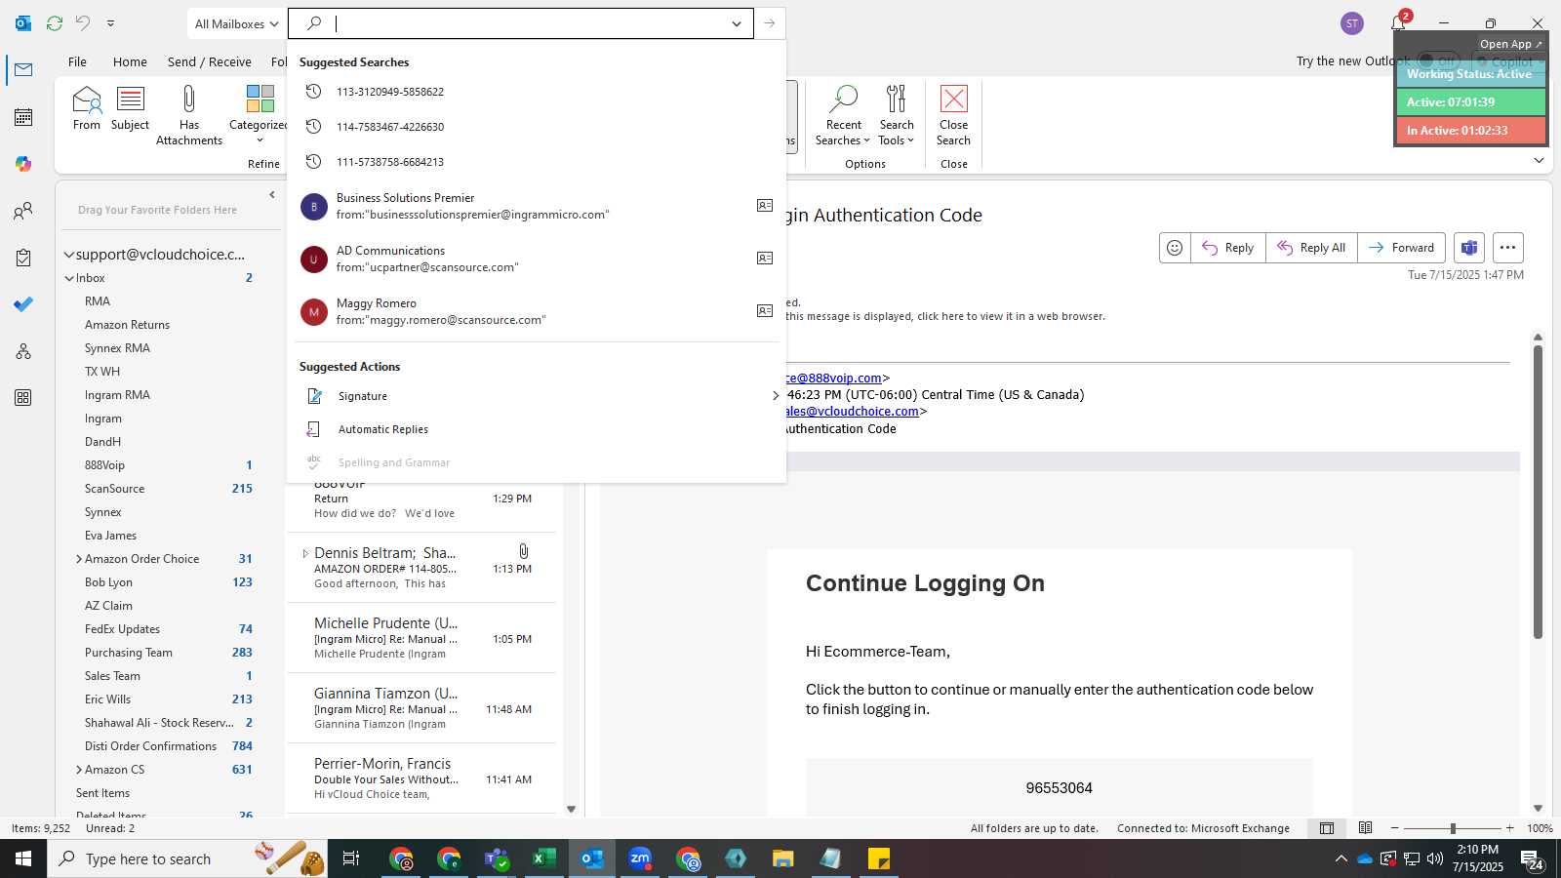Forward the message
Image resolution: width=1561 pixels, height=878 pixels.
click(1401, 248)
